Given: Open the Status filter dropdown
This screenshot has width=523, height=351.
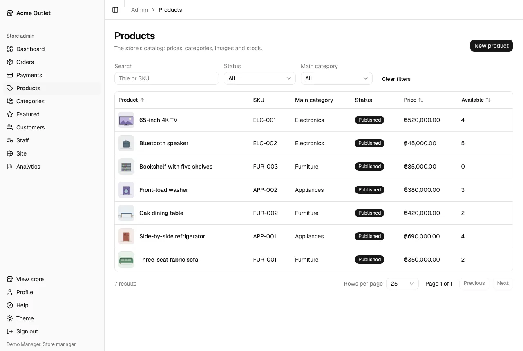Looking at the screenshot, I should pos(260,78).
